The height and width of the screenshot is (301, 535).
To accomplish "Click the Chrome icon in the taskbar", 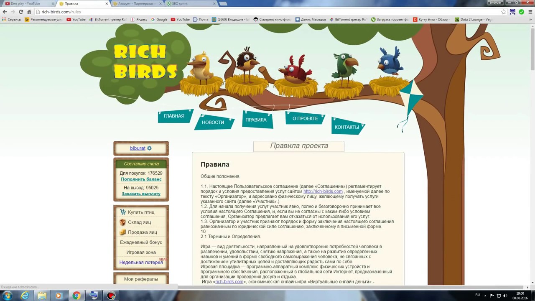I will 76,296.
